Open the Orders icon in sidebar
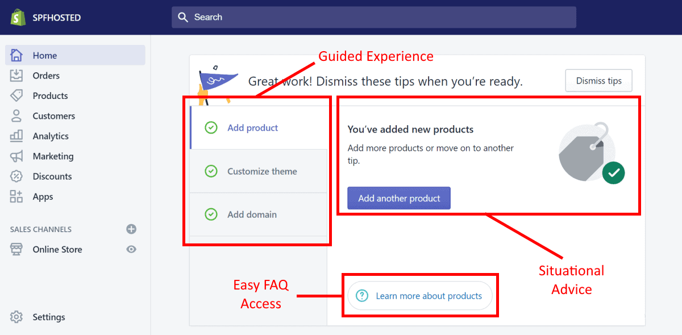The height and width of the screenshot is (335, 682). coord(16,76)
